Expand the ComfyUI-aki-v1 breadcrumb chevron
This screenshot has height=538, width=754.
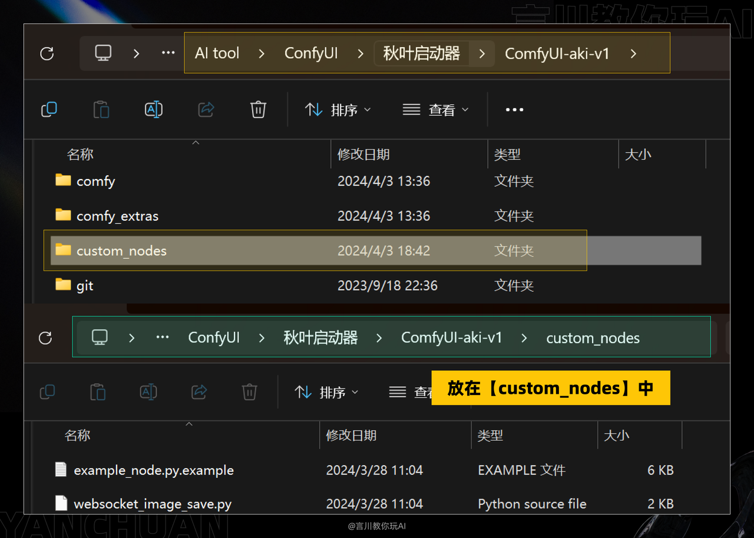[x=633, y=53]
